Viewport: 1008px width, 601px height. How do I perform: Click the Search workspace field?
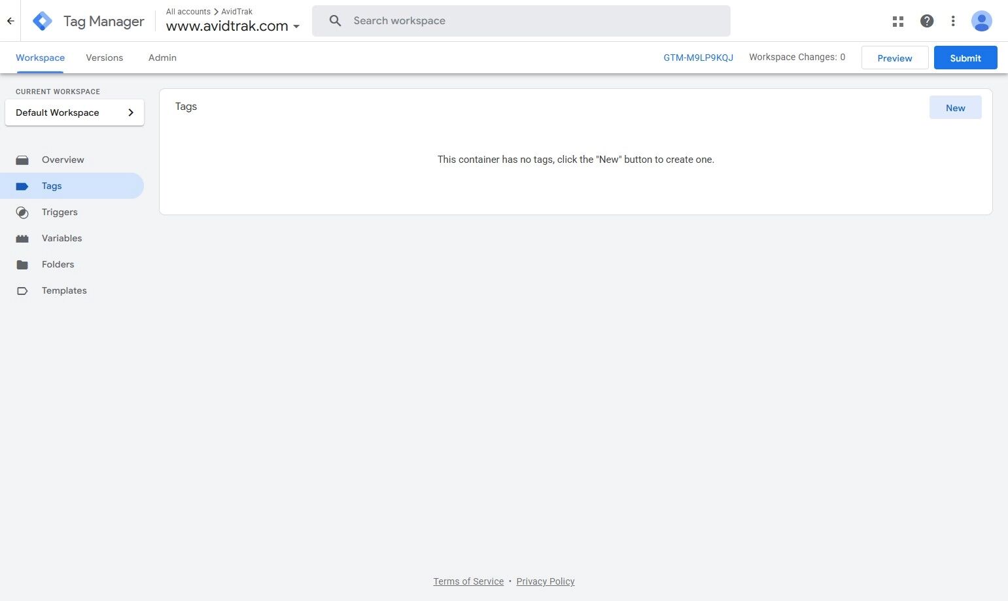(521, 20)
